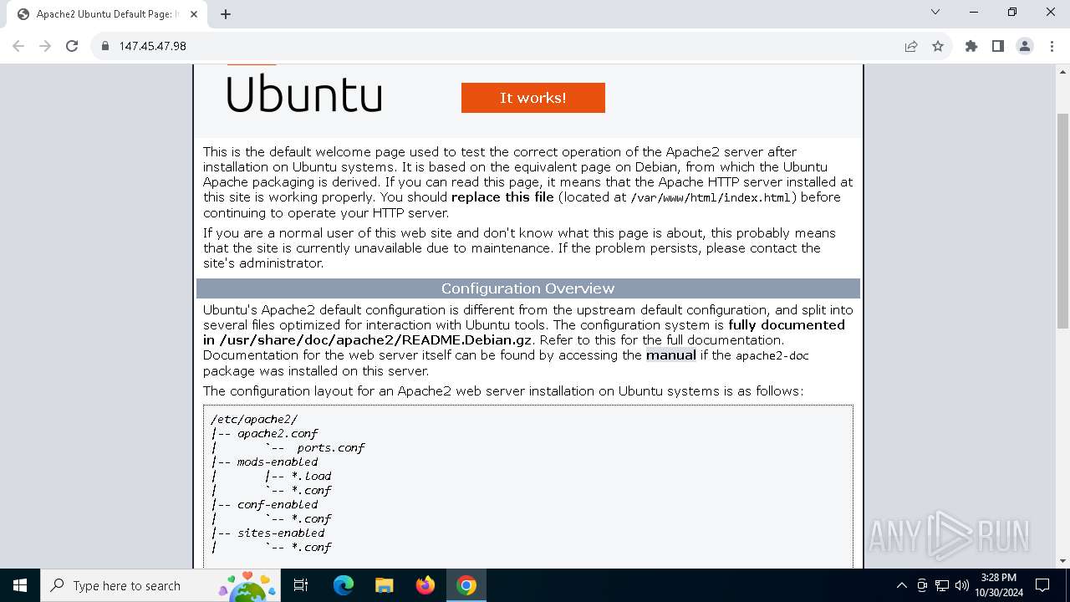Click the mods-enabled tree line
The height and width of the screenshot is (602, 1070).
[x=278, y=462]
